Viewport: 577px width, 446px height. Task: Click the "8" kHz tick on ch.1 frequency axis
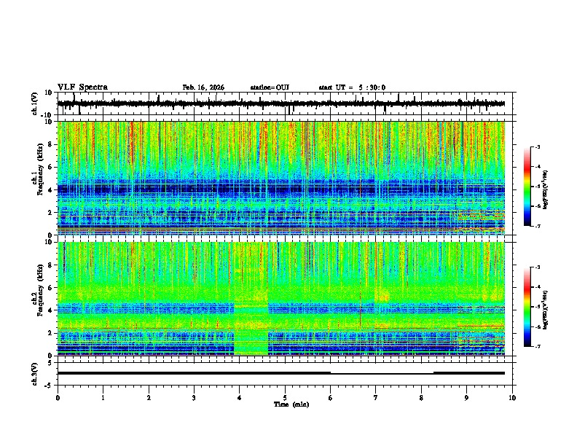[x=51, y=144]
